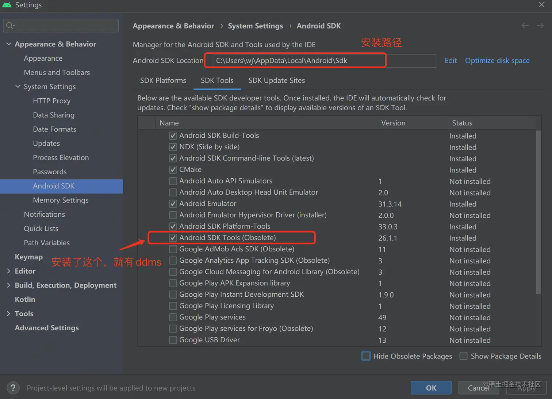The width and height of the screenshot is (552, 399).
Task: Focus the settings search field
Action: (x=61, y=25)
